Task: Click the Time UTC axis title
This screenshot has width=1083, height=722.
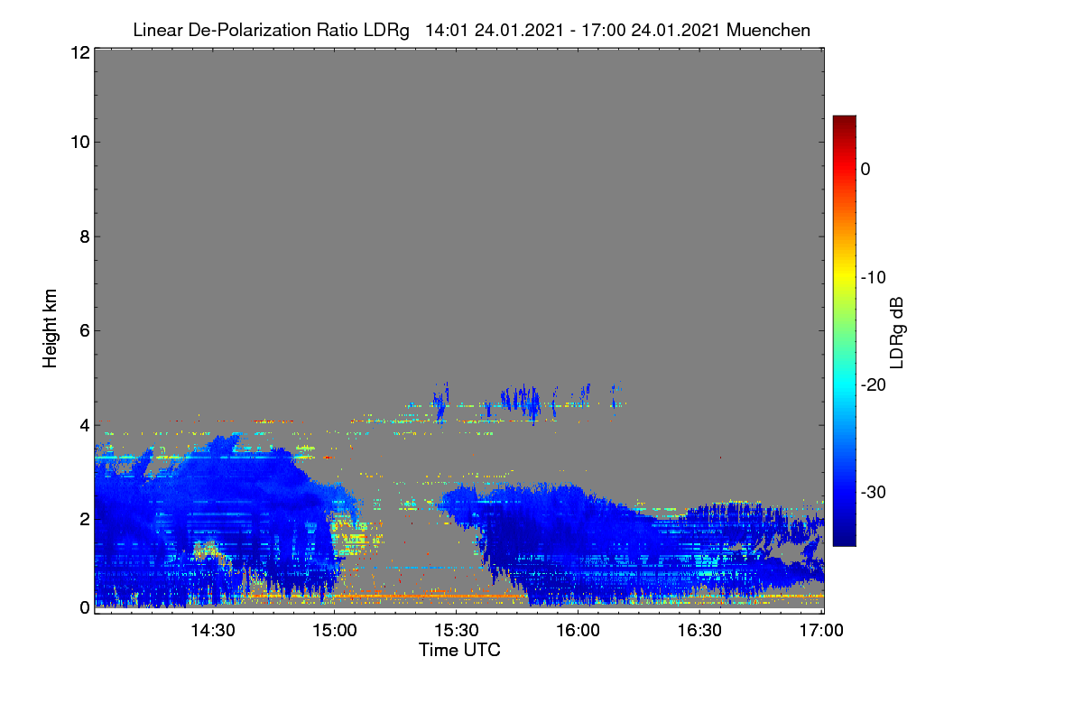Action: 459,650
